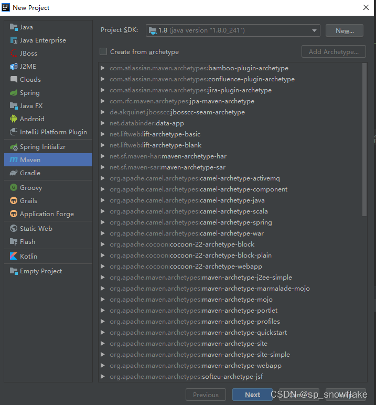Click the Empty Project icon
Viewport: 376px width, 405px height.
click(x=14, y=271)
